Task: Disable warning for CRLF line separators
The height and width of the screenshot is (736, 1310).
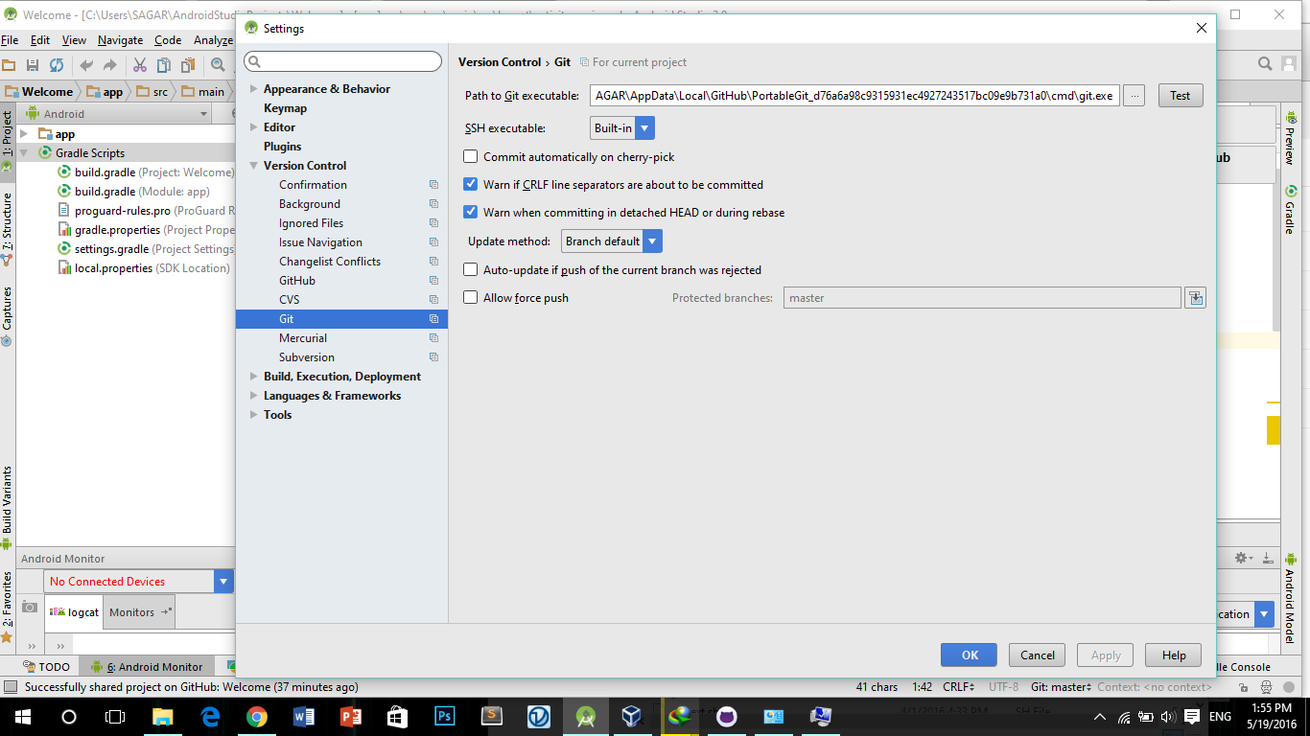Action: pyautogui.click(x=470, y=184)
